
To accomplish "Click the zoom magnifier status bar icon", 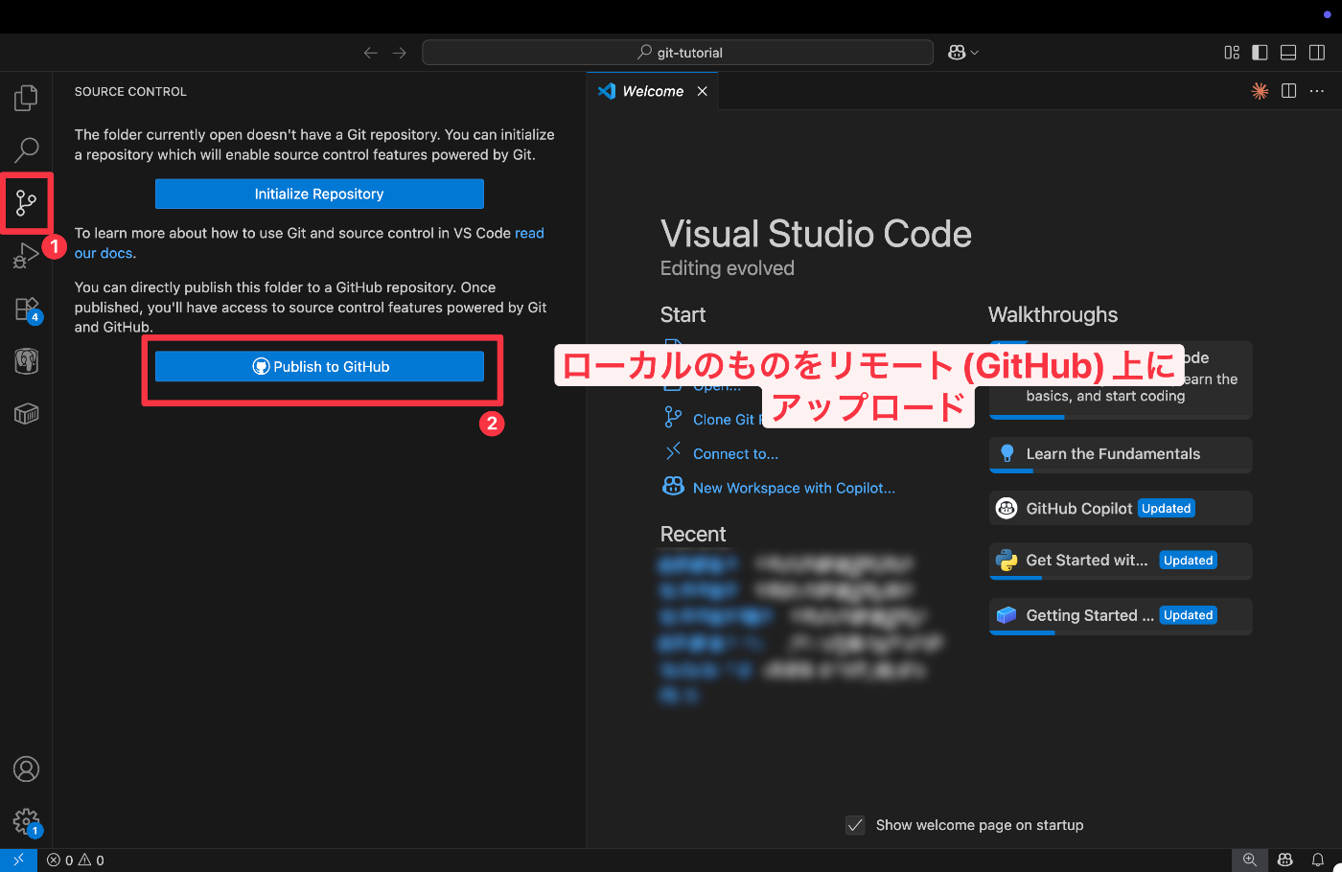I will pos(1250,861).
